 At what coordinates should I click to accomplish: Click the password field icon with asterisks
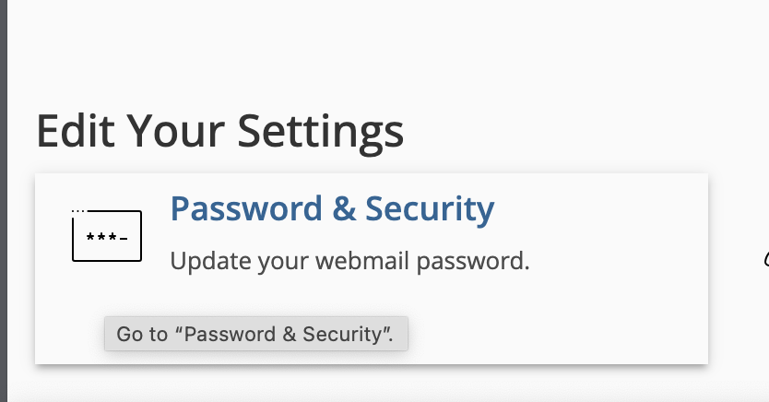(107, 235)
